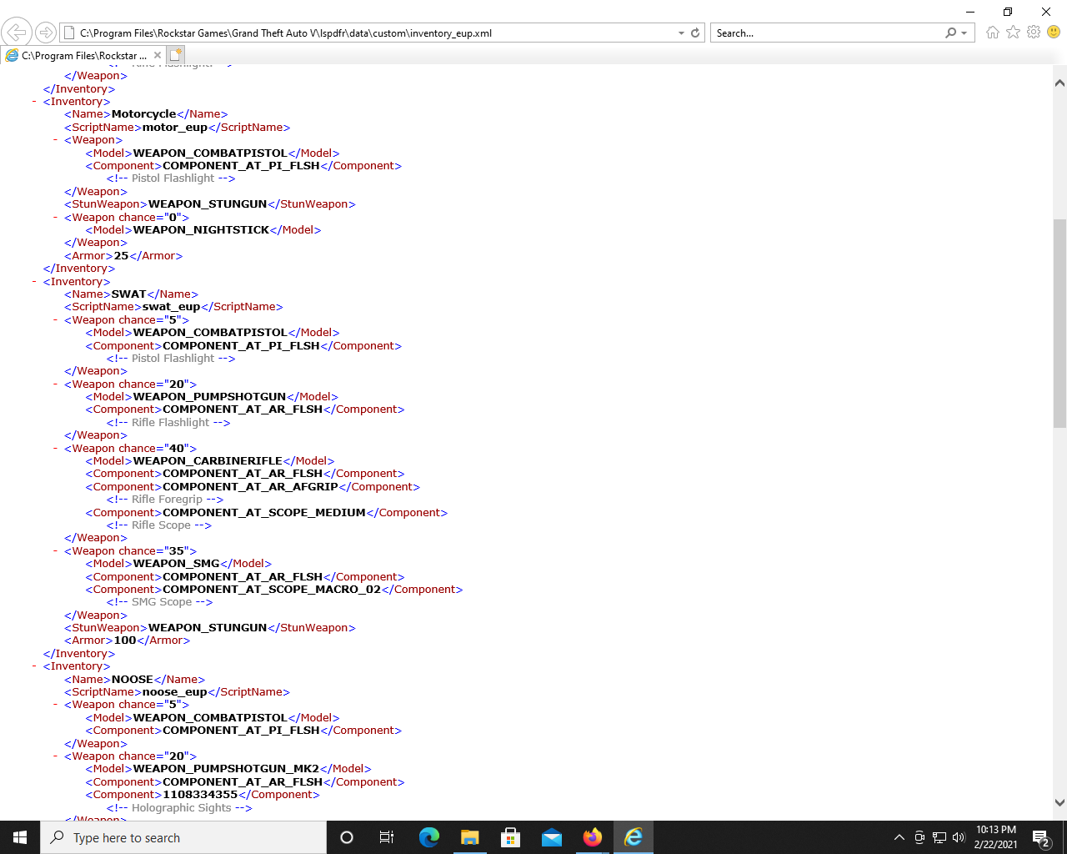1067x854 pixels.
Task: Open the Windows Start menu
Action: (20, 837)
